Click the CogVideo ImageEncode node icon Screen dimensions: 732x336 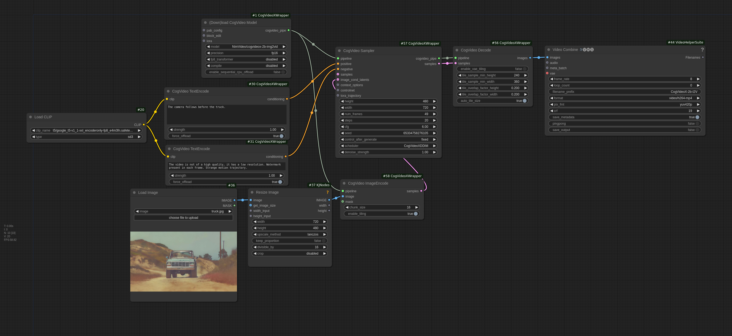pyautogui.click(x=344, y=183)
